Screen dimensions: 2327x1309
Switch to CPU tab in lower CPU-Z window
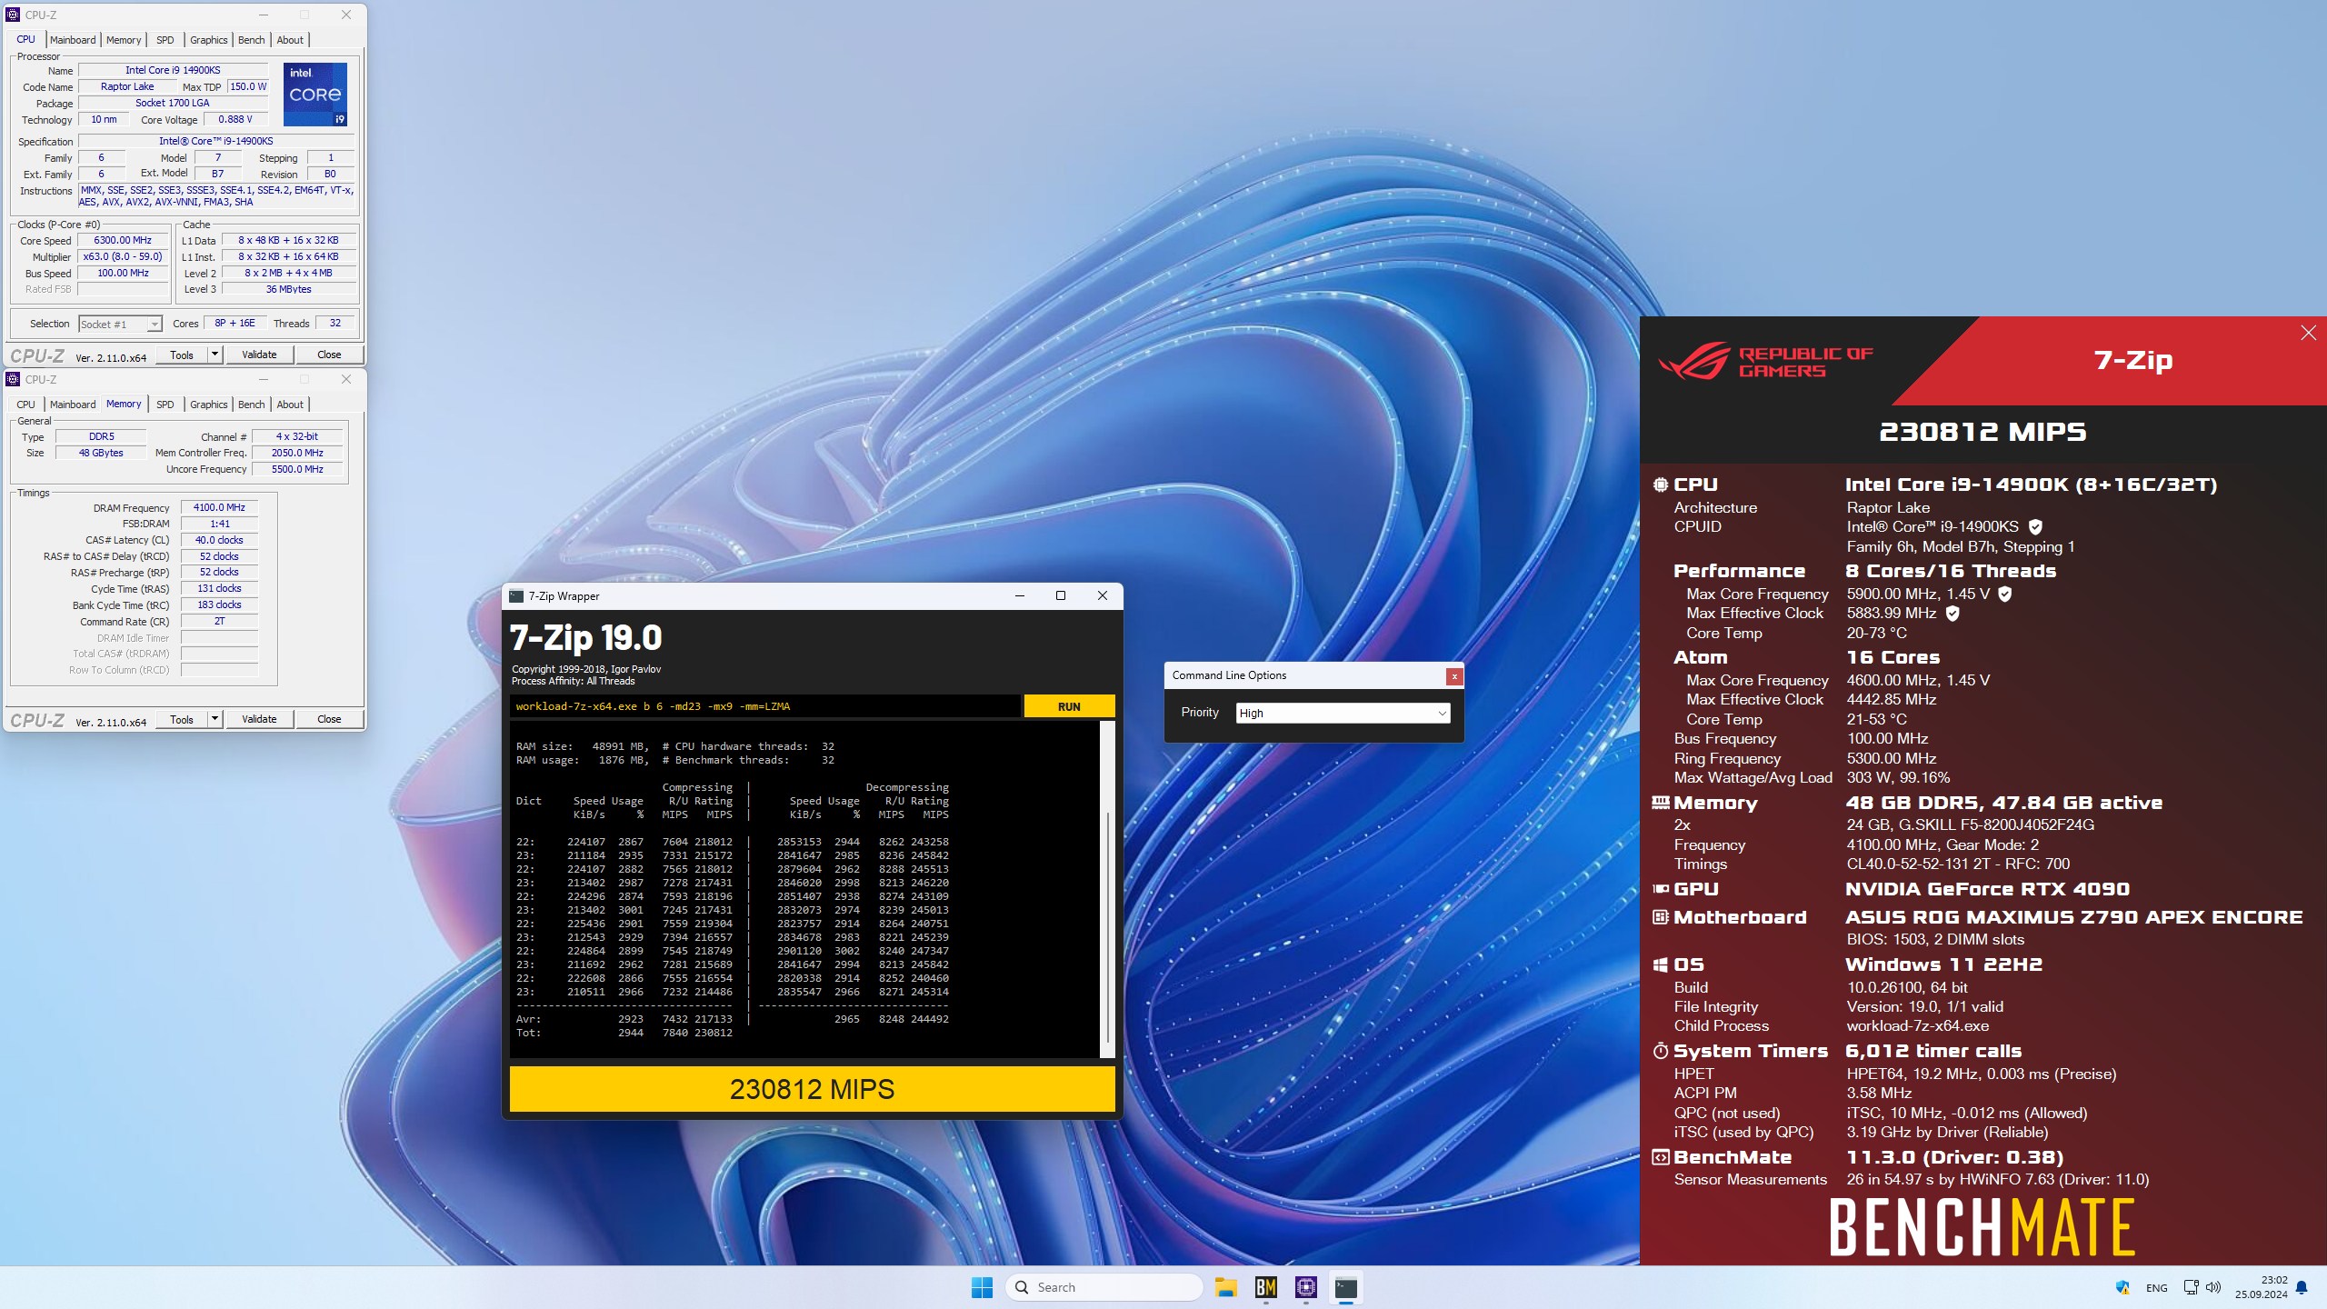click(25, 405)
